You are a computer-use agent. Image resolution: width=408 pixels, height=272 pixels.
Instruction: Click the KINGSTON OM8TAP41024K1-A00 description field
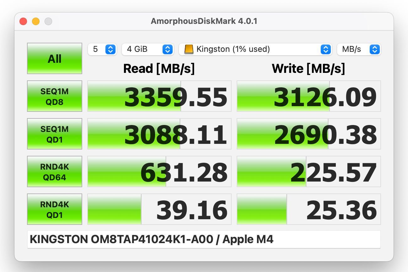[204, 239]
